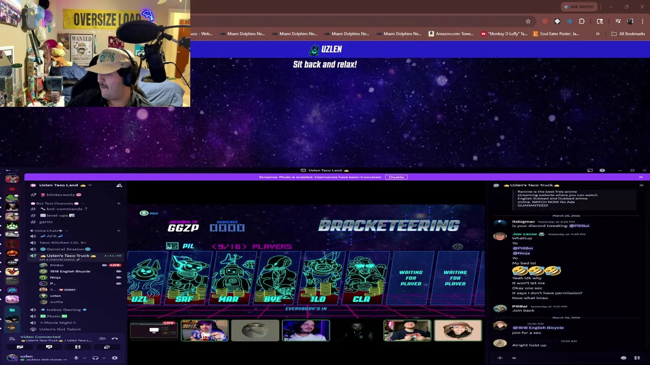The image size is (650, 365).
Task: Bookmark this page with star icon
Action: point(528,21)
